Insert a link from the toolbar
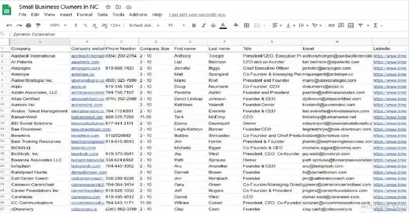This screenshot has width=409, height=213. [x=331, y=26]
